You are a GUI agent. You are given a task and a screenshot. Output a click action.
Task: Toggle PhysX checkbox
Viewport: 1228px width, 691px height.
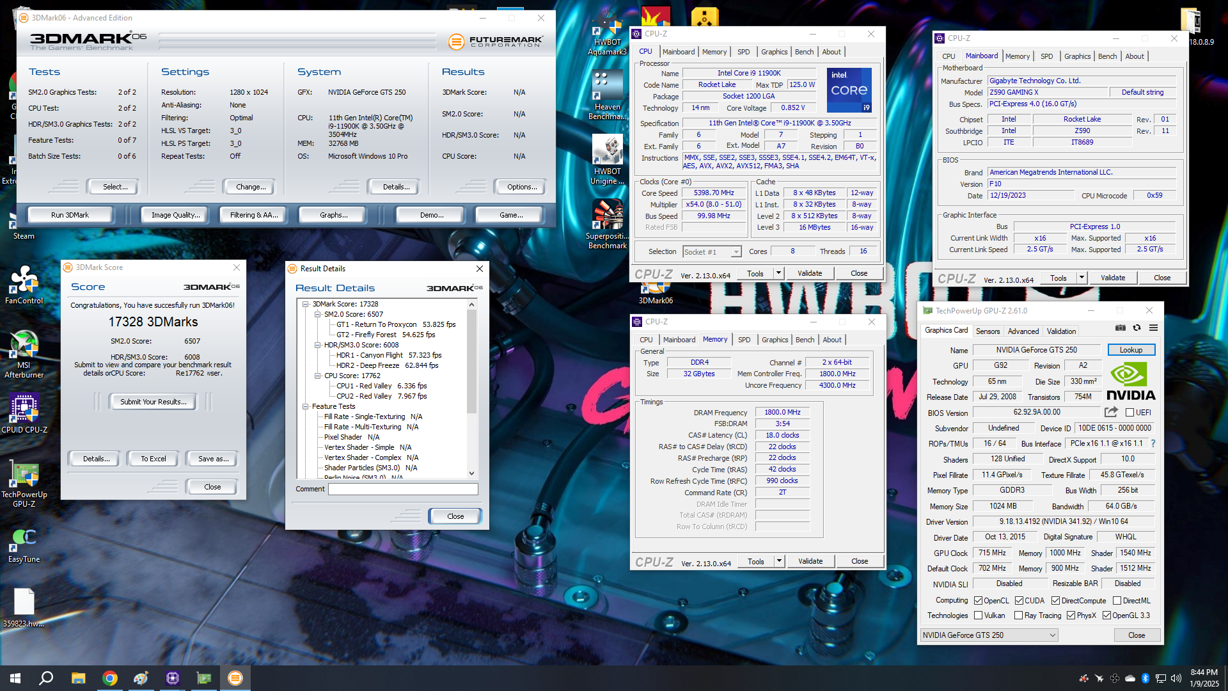[1071, 616]
